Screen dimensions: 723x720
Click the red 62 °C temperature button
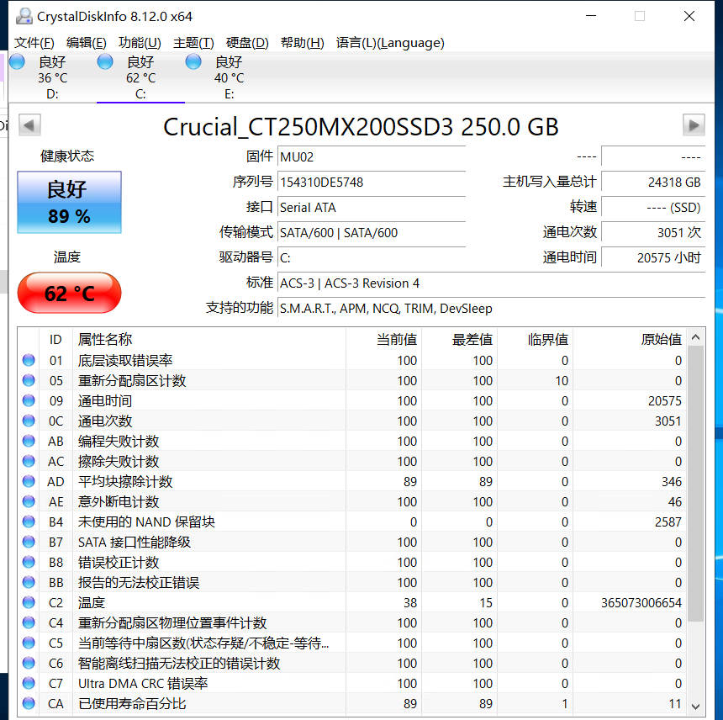[69, 294]
